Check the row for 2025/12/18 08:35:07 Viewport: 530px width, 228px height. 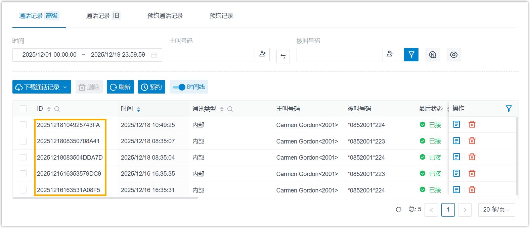23,141
